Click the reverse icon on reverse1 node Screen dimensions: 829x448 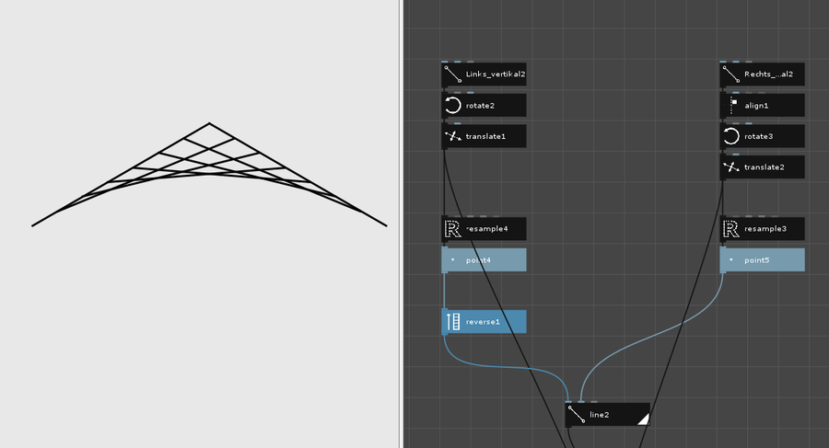[452, 322]
